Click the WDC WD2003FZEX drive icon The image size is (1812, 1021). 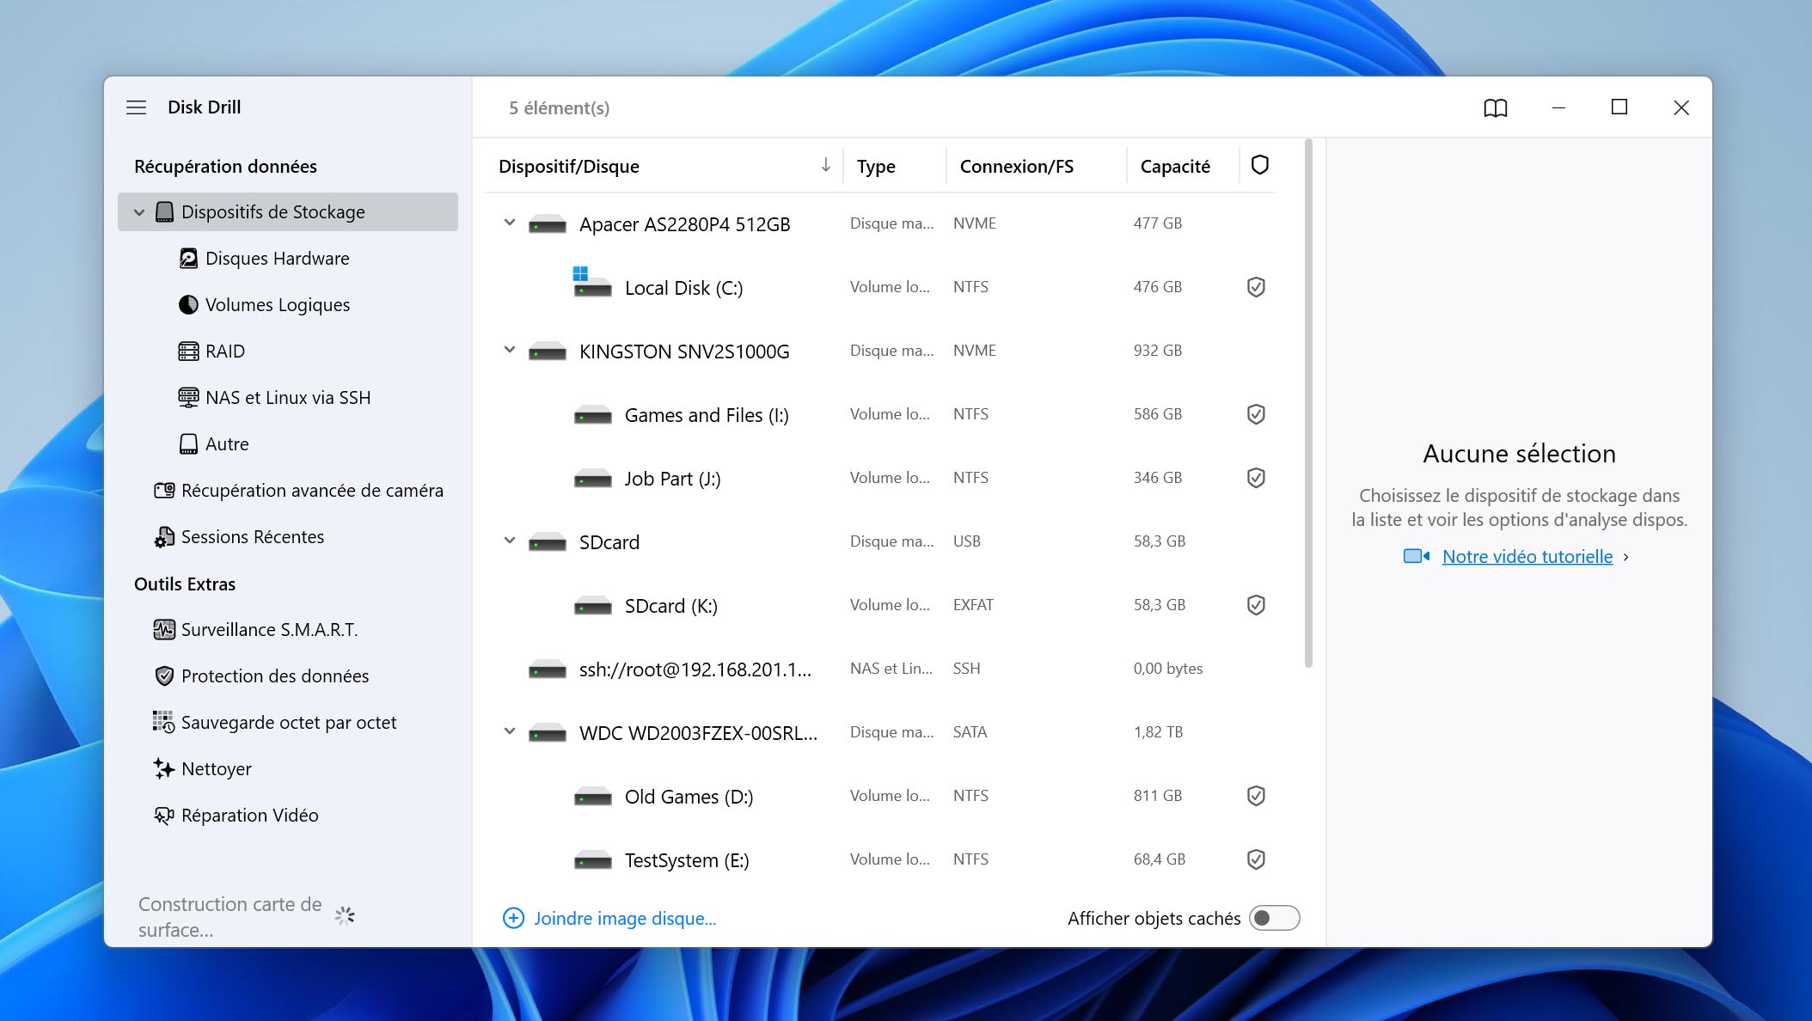tap(548, 734)
